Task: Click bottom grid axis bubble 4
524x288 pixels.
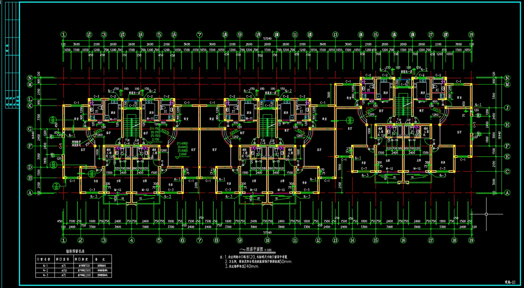Action: (131, 240)
